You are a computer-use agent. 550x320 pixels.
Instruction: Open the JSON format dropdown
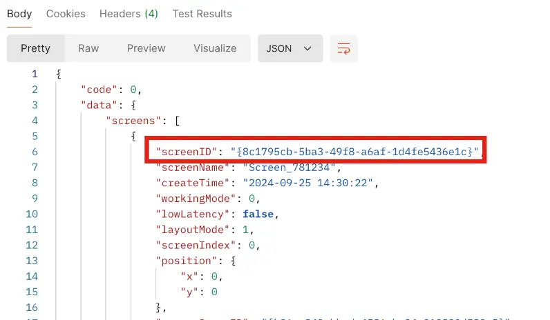coord(290,48)
